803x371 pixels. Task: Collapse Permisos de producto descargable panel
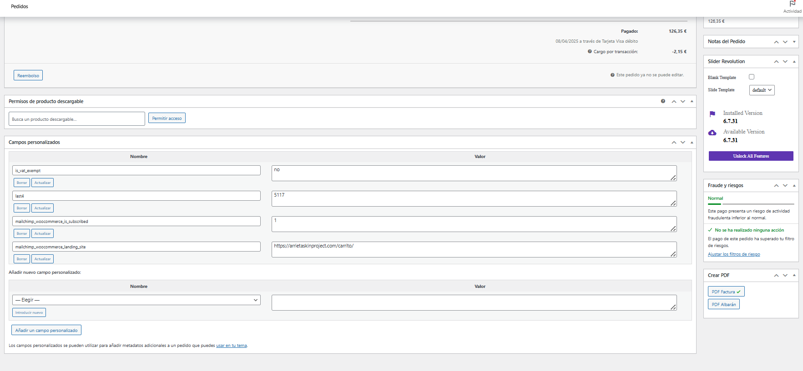692,101
